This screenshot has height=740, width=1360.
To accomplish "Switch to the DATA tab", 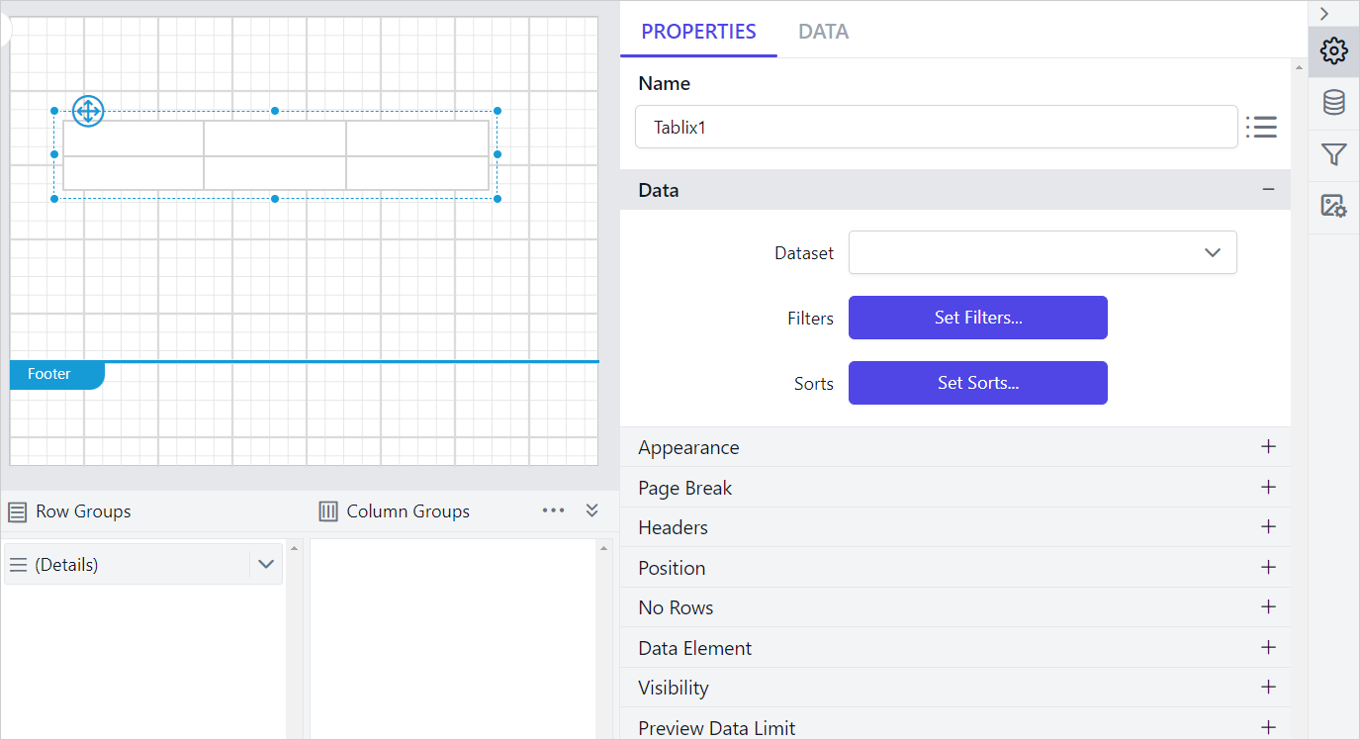I will [823, 32].
